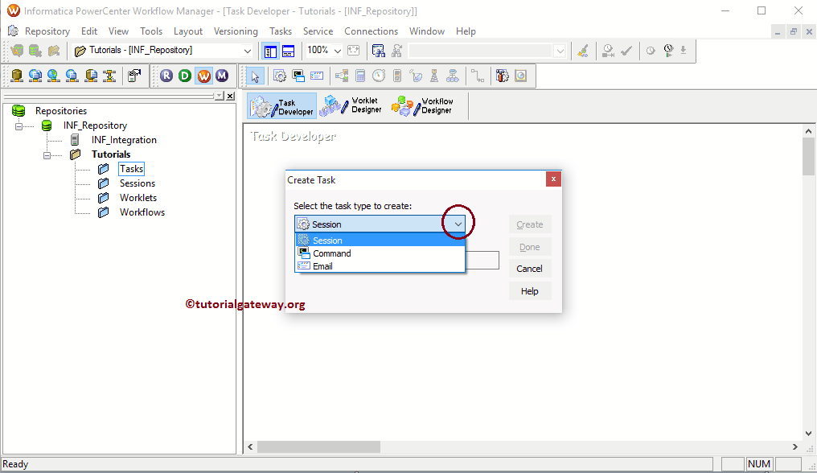
Task: Open the zoom percentage dropdown
Action: pyautogui.click(x=335, y=50)
